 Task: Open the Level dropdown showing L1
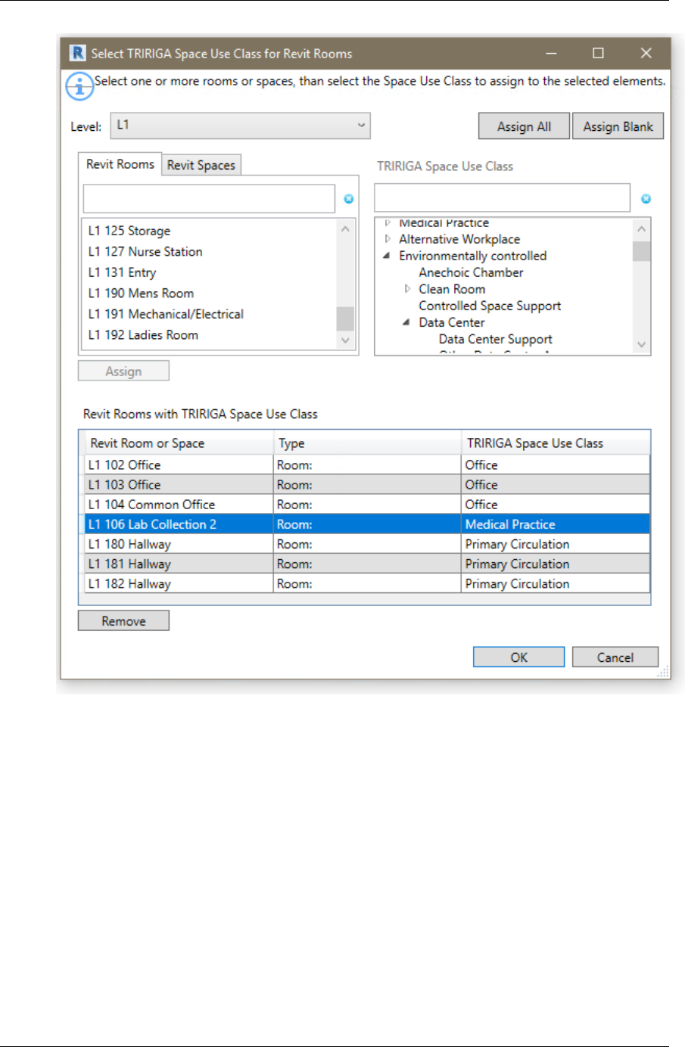241,126
